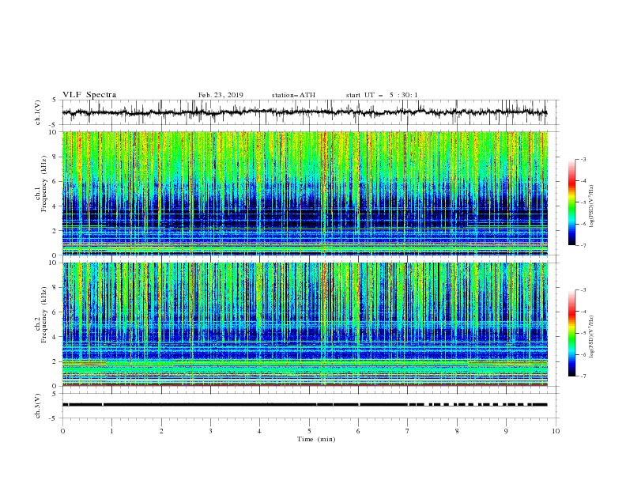Screen dimensions: 626x484
Task: Click the '2' tick on ch.2 frequency axis
Action: [x=55, y=361]
